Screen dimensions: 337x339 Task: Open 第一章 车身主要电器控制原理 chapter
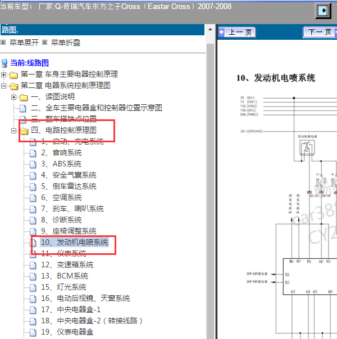click(x=69, y=74)
